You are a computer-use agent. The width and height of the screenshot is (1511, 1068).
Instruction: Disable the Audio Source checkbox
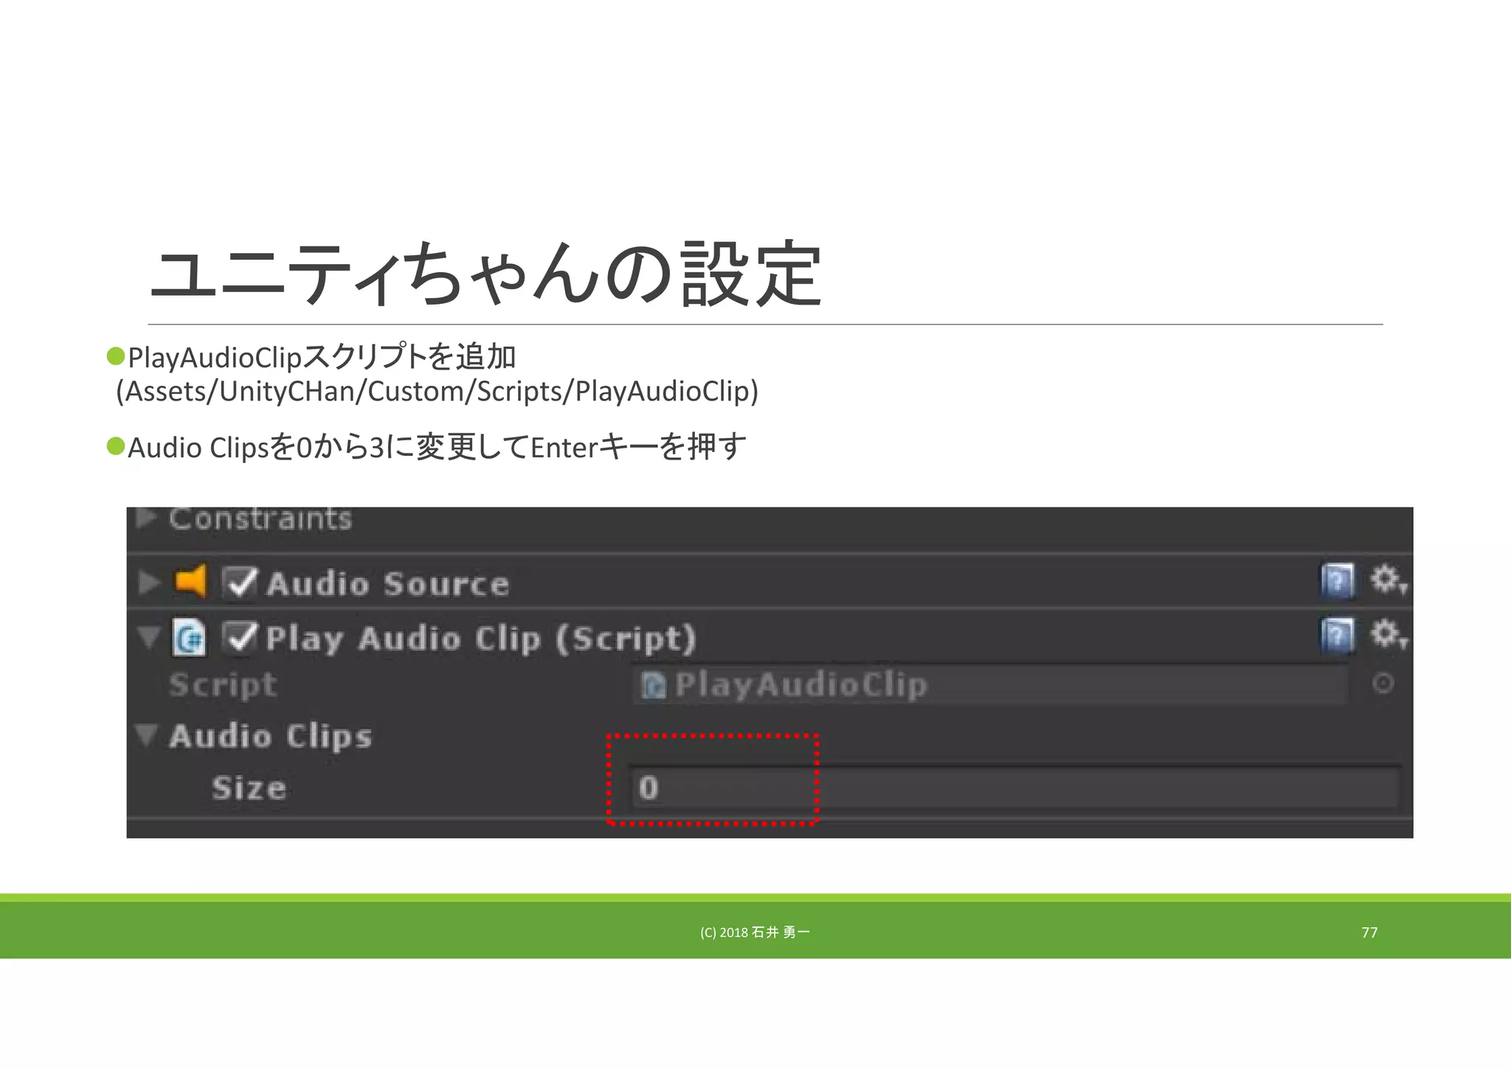pyautogui.click(x=241, y=583)
